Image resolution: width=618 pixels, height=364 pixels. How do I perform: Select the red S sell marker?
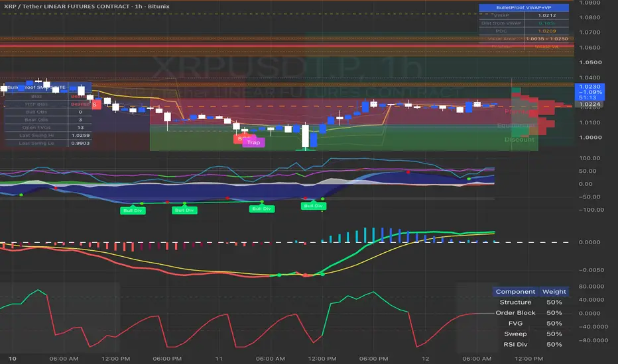tap(95, 105)
